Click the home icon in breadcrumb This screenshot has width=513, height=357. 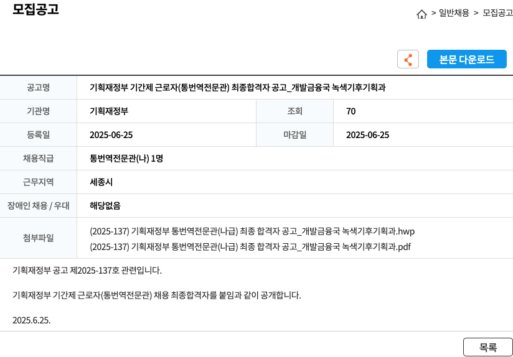421,14
